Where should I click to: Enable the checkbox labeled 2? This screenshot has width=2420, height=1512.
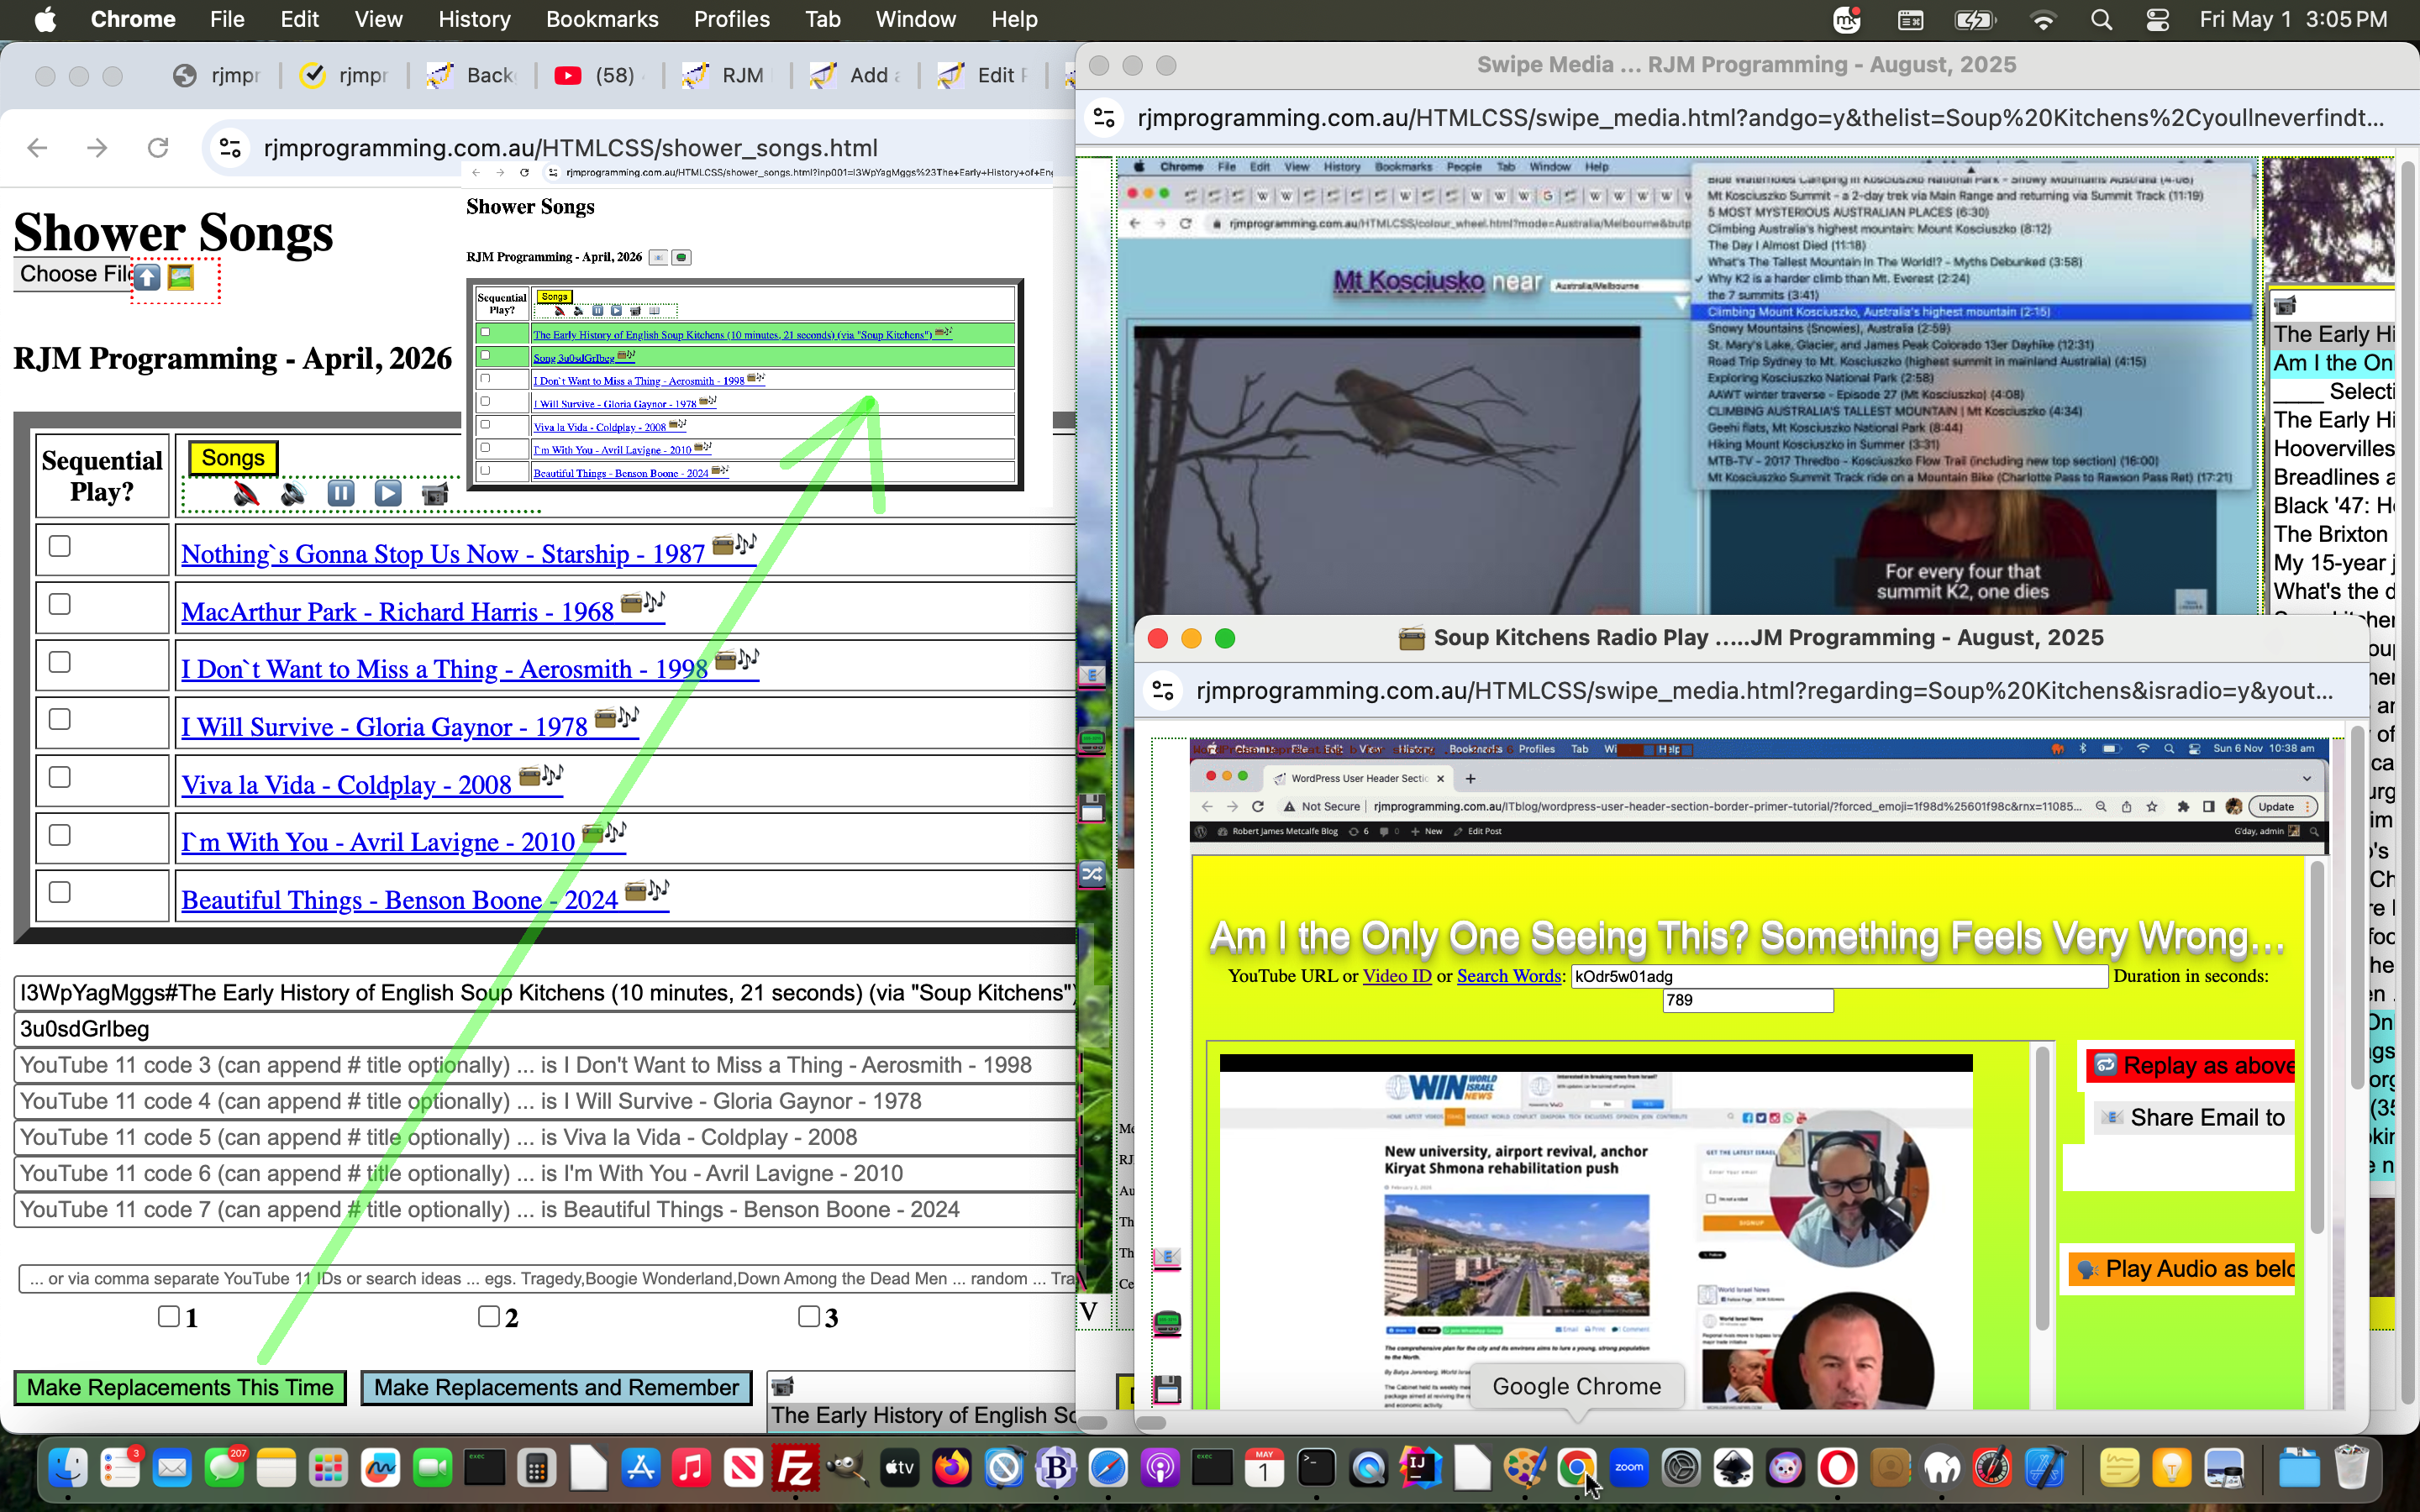pyautogui.click(x=489, y=1316)
